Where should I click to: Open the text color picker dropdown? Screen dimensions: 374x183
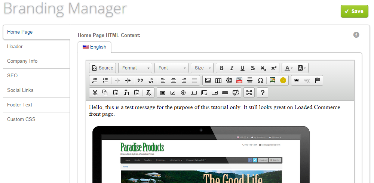[289, 68]
